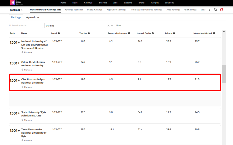The width and height of the screenshot is (233, 145).
Task: Open Oles Honchar Dnipro National University link
Action: click(x=33, y=81)
